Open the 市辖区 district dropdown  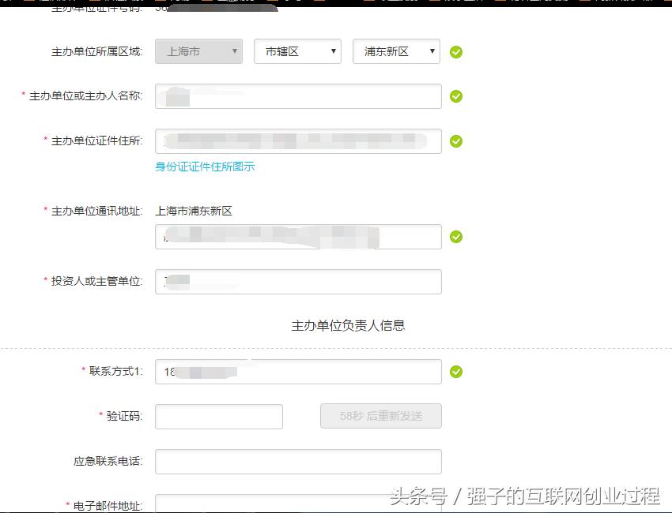[x=296, y=51]
